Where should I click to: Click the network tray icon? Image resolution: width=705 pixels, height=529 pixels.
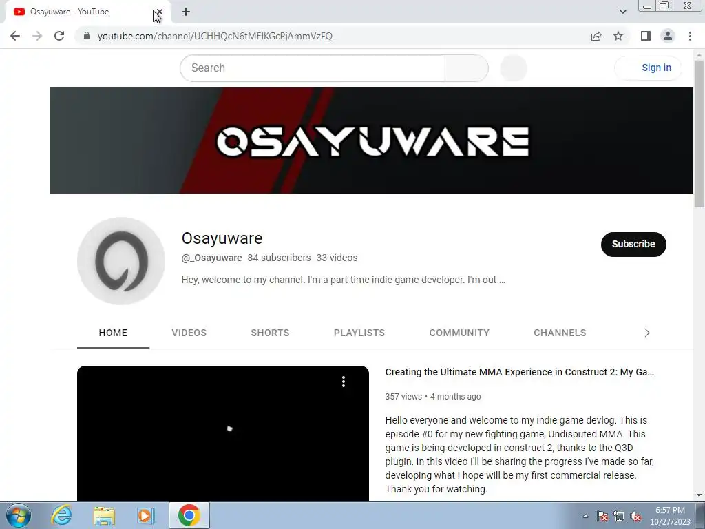(619, 516)
